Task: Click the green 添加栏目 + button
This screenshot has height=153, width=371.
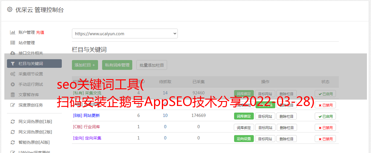Action: tap(85, 65)
